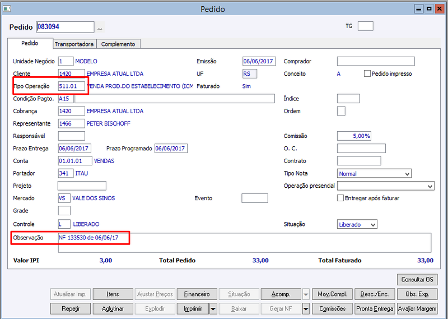
Task: Click the Mercado field VS
Action: (x=64, y=198)
